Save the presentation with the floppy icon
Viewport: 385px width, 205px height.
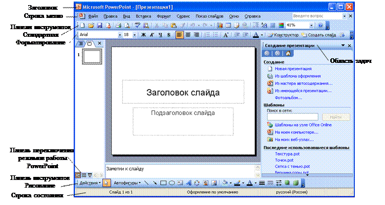click(x=99, y=25)
